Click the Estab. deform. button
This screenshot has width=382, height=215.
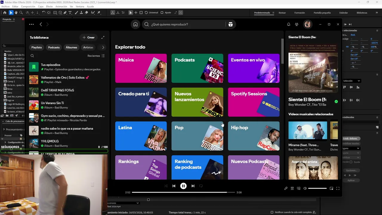[x=351, y=139]
